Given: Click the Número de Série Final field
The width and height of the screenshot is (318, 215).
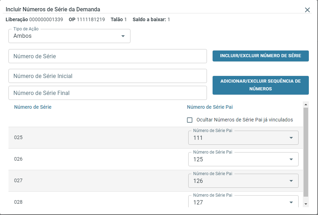Looking at the screenshot, I should tap(108, 93).
